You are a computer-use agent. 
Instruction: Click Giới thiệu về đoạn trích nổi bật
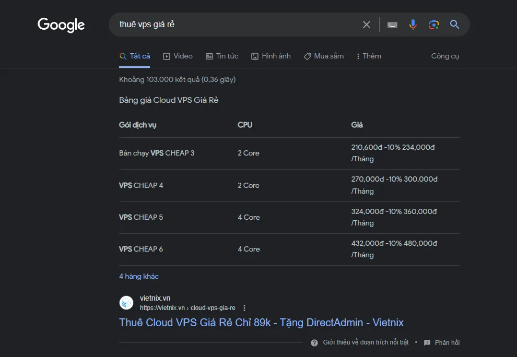[366, 343]
